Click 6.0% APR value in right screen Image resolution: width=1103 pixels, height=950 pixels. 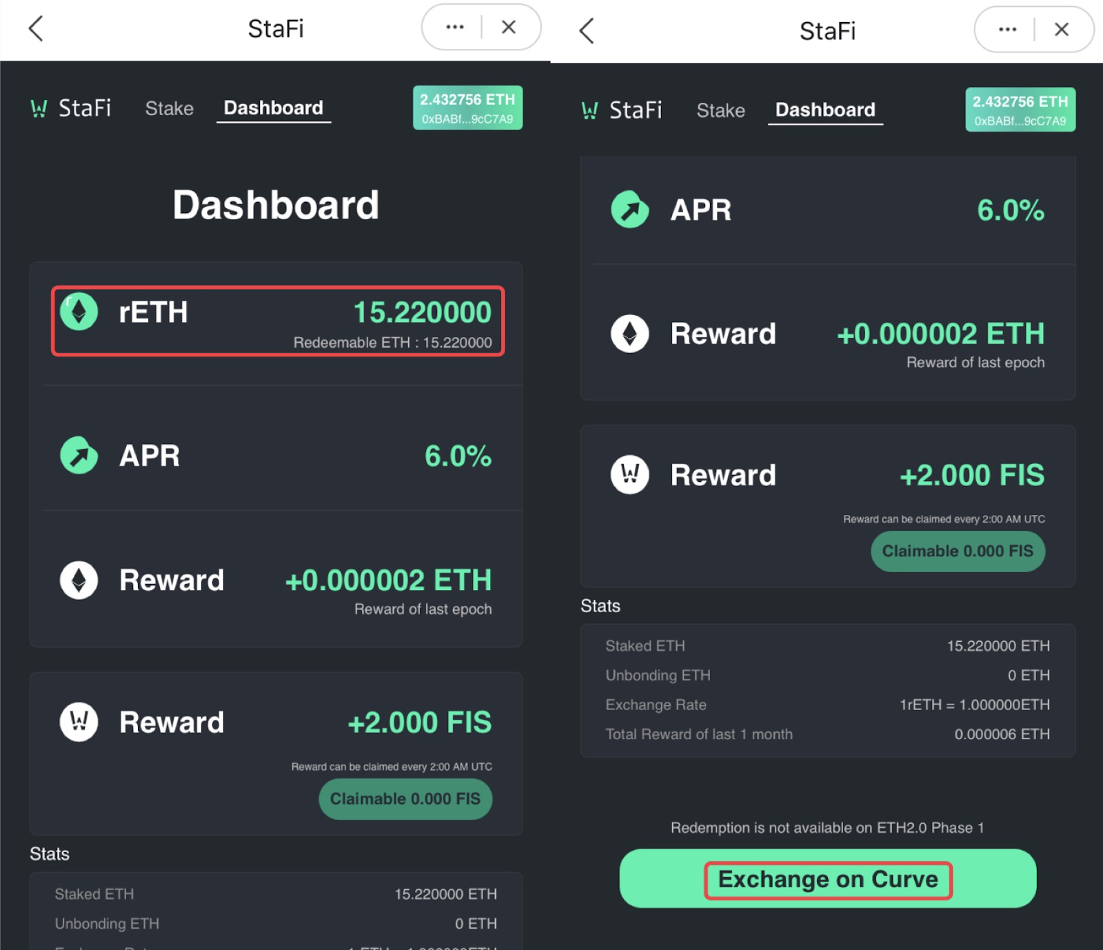[x=1011, y=210]
